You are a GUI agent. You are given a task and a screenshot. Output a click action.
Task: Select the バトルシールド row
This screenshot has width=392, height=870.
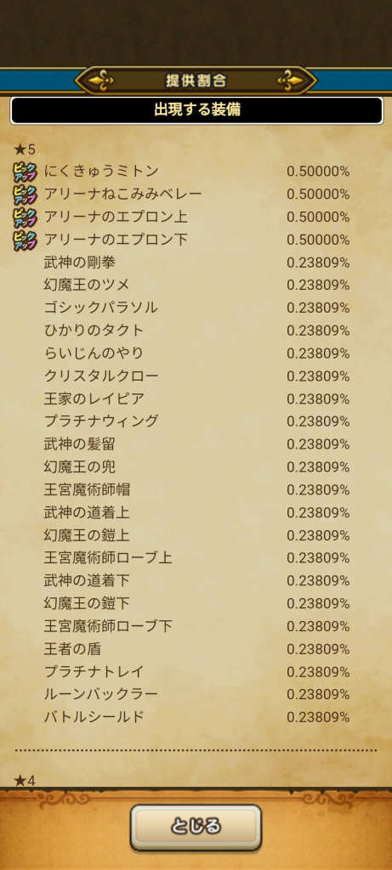[196, 717]
